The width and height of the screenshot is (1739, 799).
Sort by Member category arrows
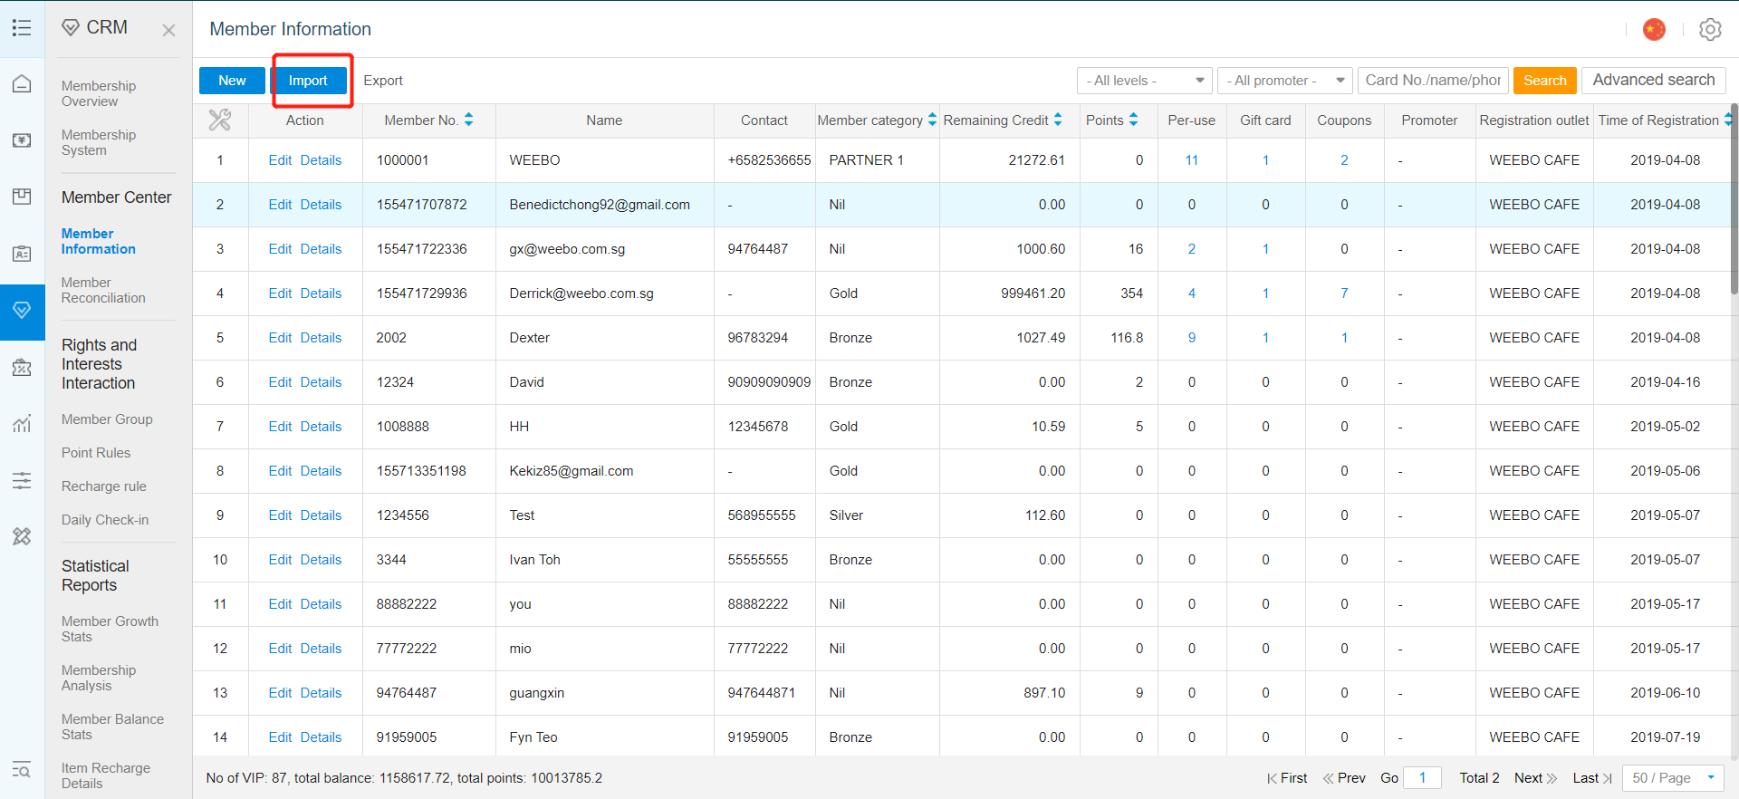[x=932, y=120]
